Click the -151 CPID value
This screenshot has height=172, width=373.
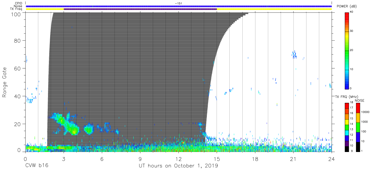pos(179,3)
